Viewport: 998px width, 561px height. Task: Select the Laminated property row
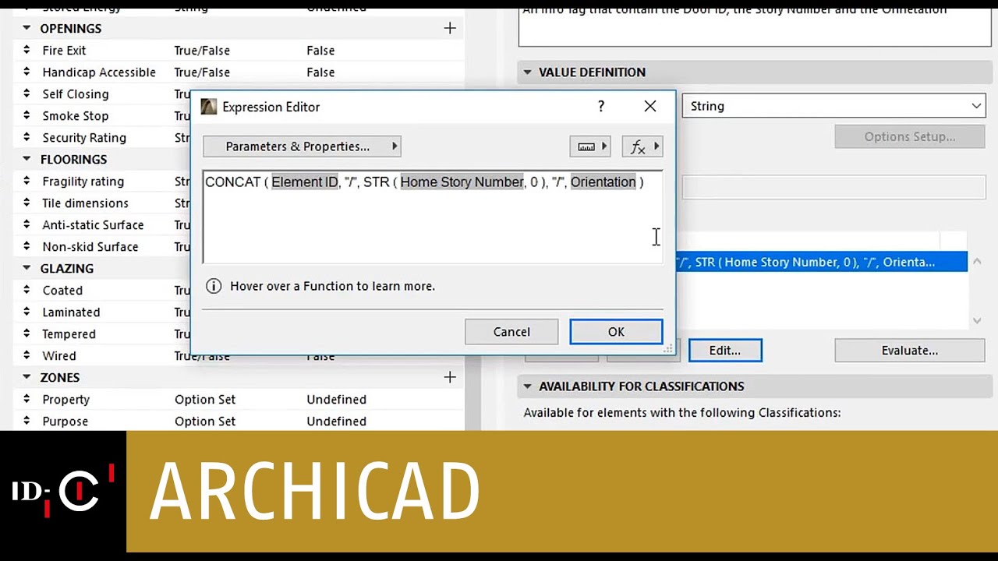(103, 312)
